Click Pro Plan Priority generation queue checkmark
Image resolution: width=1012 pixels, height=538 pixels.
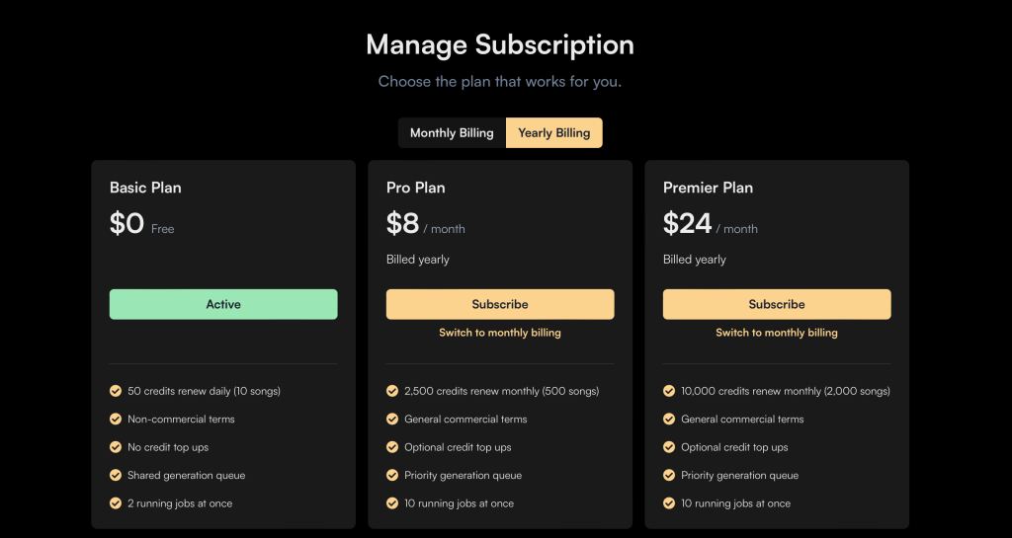pos(392,475)
